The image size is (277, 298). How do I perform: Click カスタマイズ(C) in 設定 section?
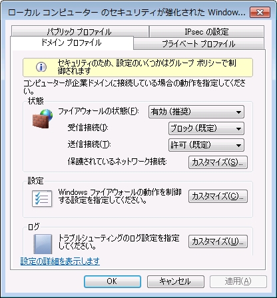click(218, 196)
